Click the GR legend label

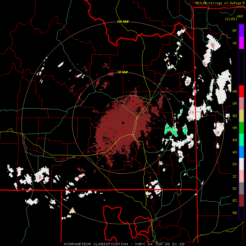point(235,104)
